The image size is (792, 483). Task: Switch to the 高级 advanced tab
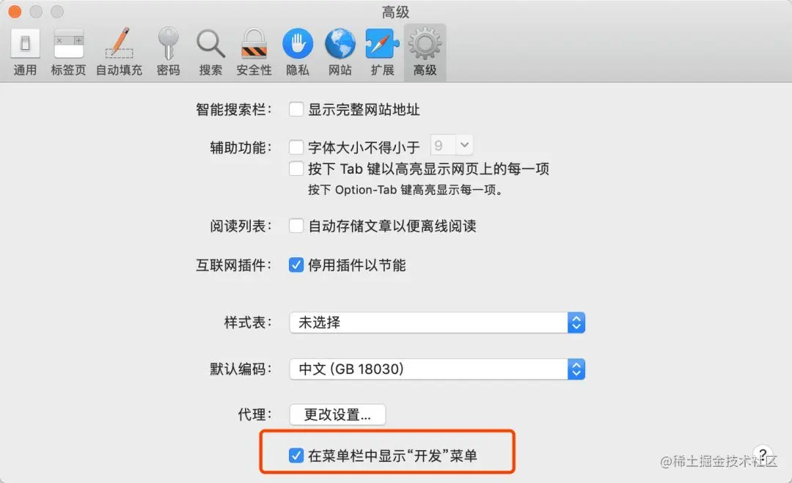(x=425, y=52)
